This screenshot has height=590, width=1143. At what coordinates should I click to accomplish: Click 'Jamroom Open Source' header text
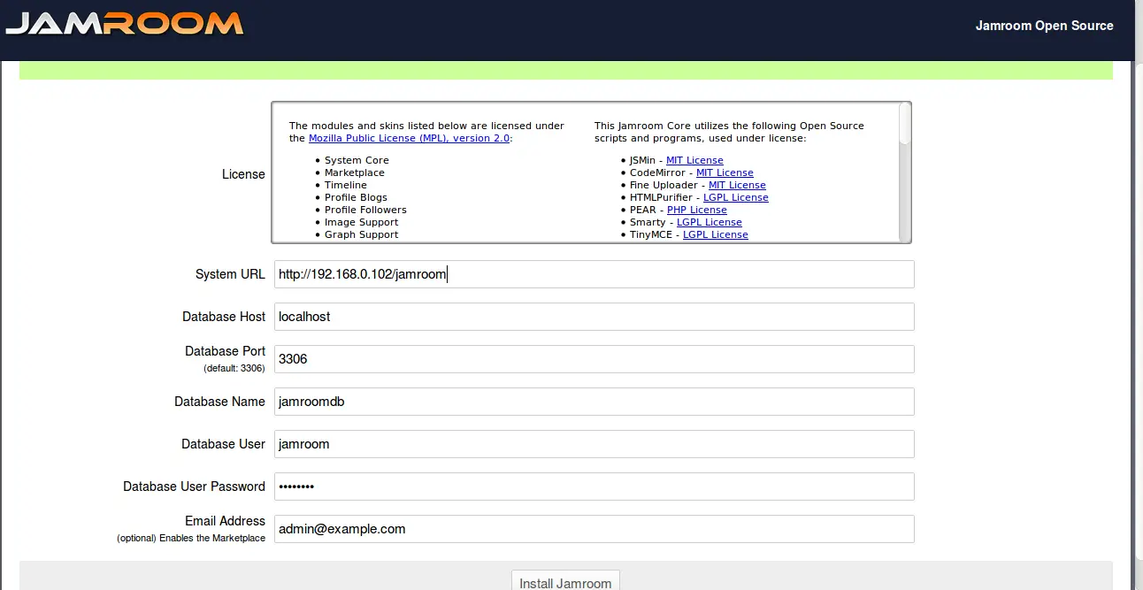click(1044, 26)
